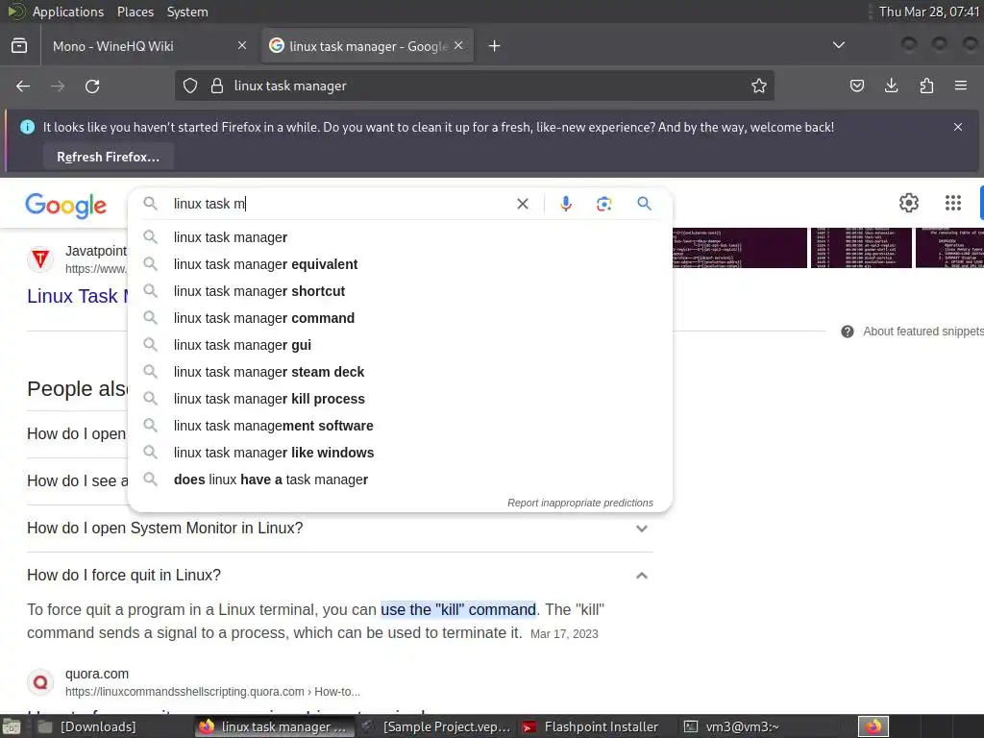The height and width of the screenshot is (738, 984).
Task: Choose suggestion linux task manager command
Action: 400,318
